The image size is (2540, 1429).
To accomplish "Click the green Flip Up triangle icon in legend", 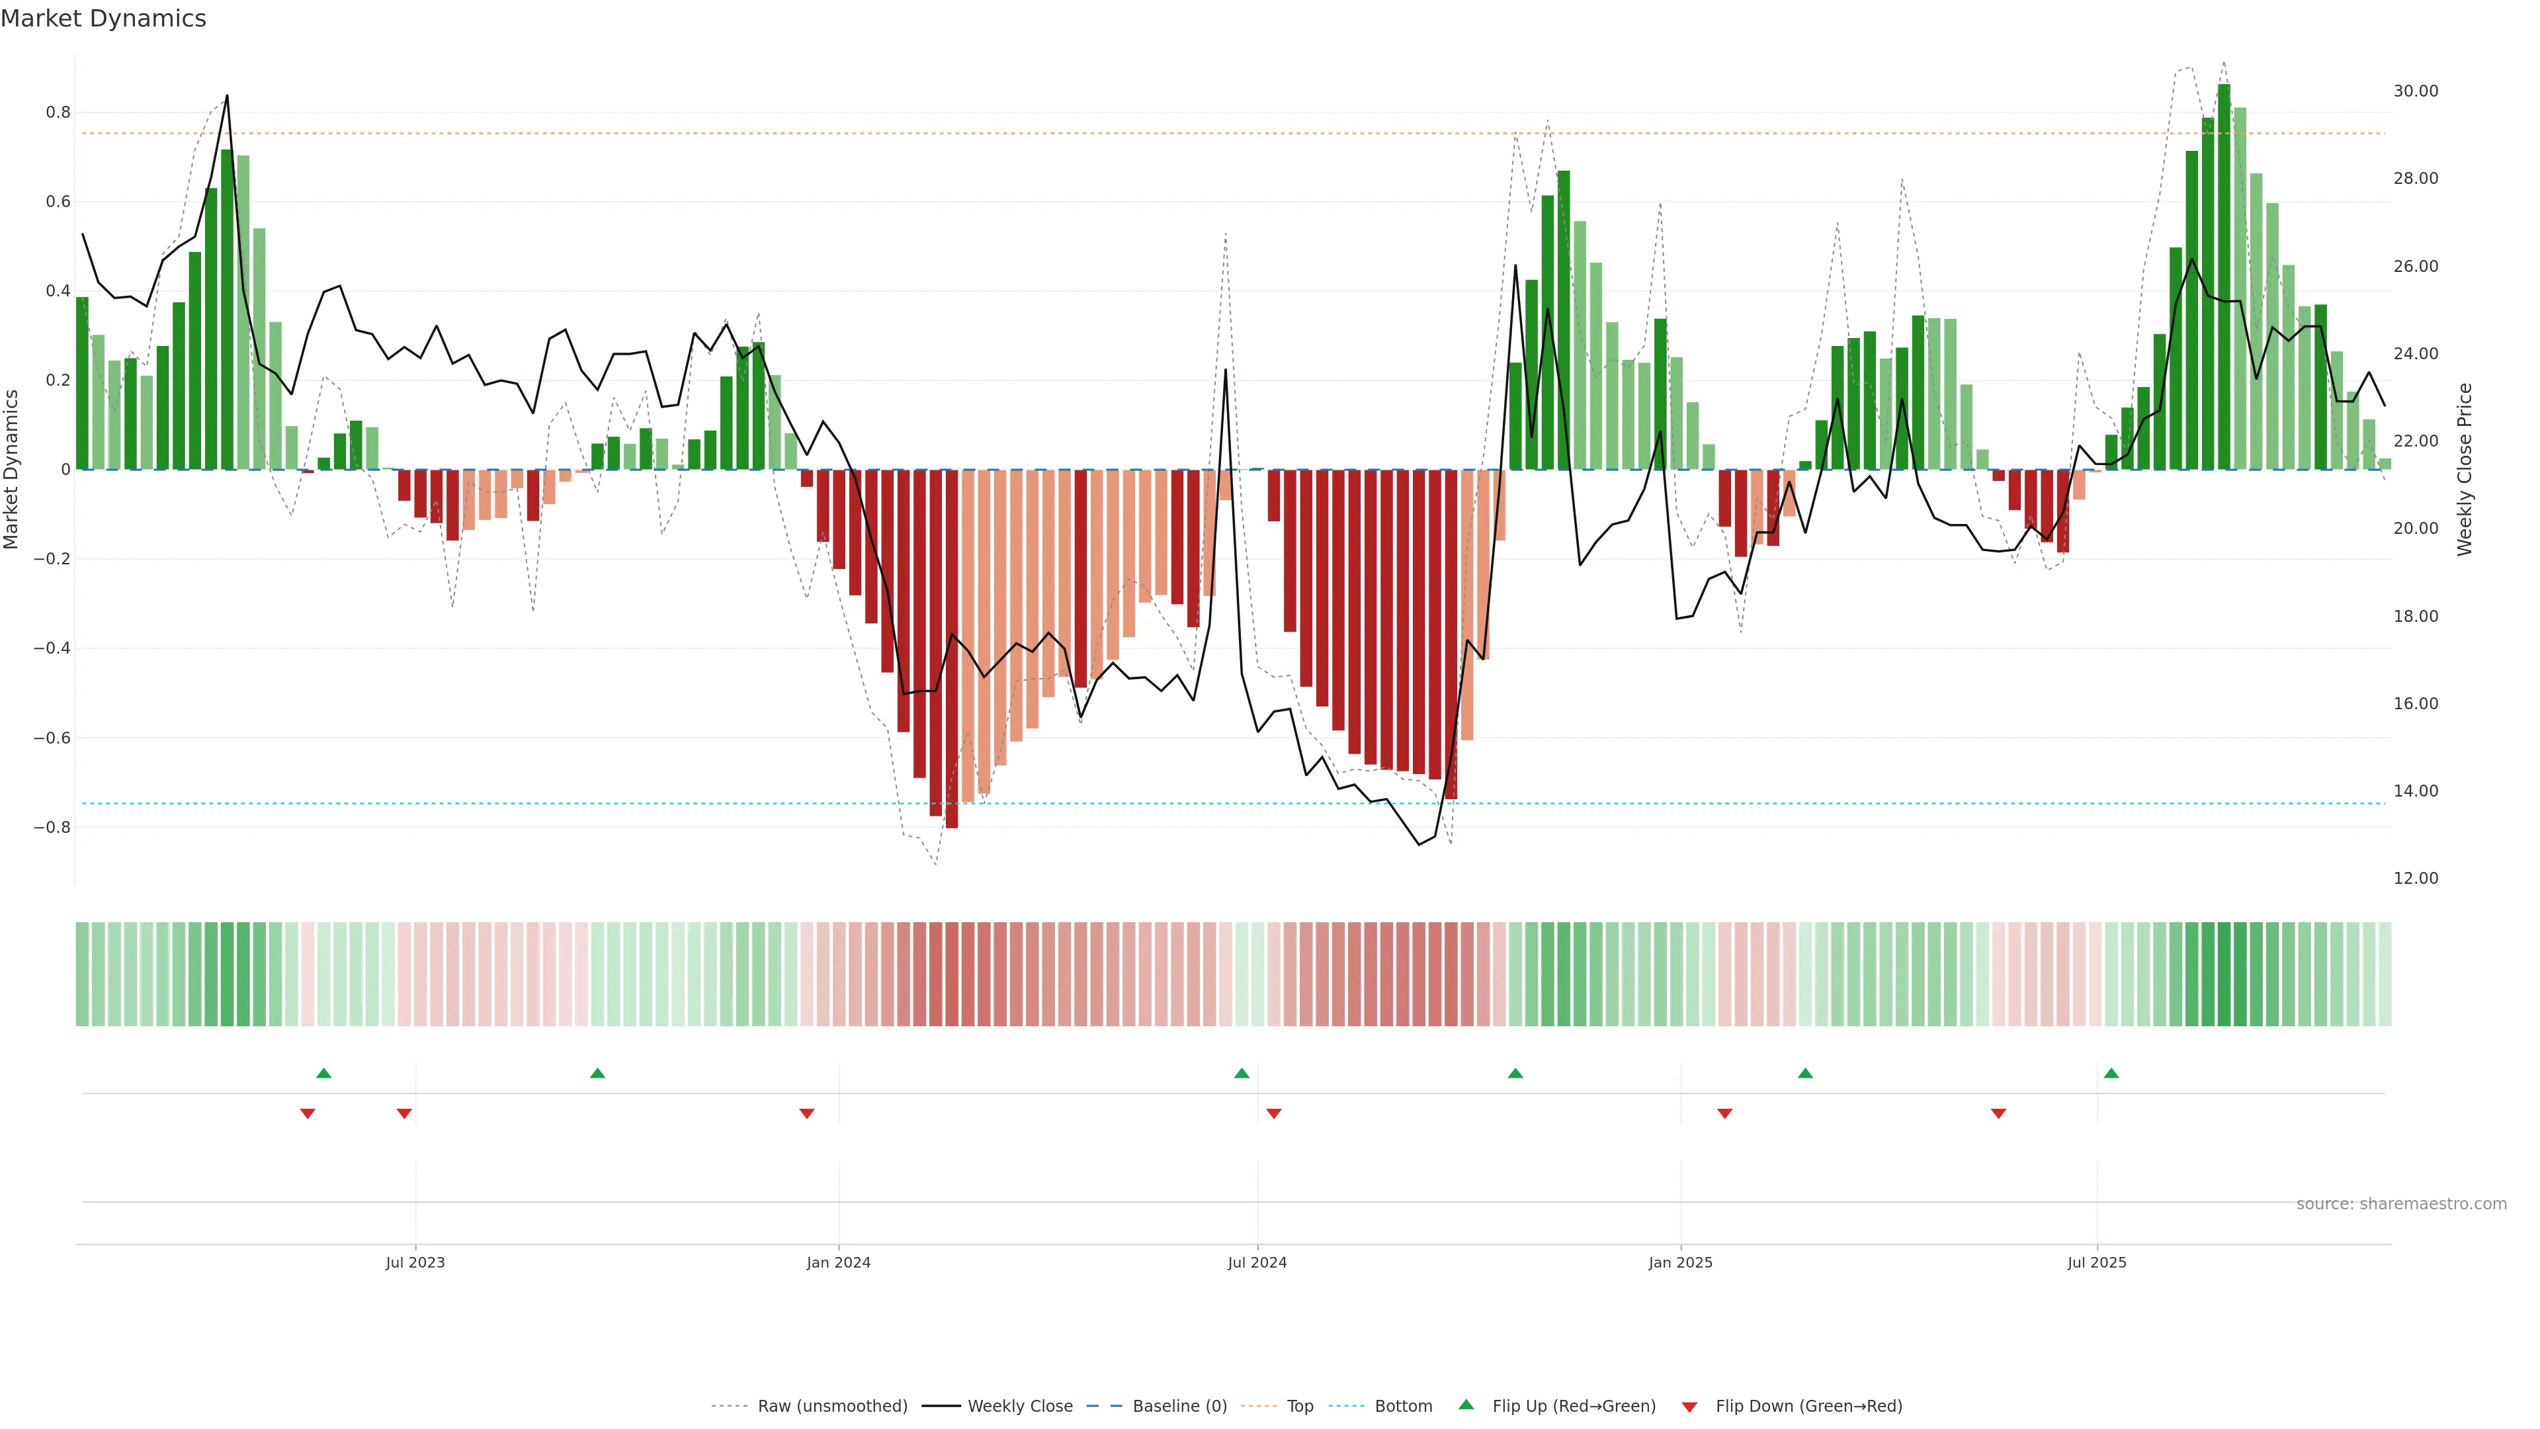I will (x=1466, y=1405).
